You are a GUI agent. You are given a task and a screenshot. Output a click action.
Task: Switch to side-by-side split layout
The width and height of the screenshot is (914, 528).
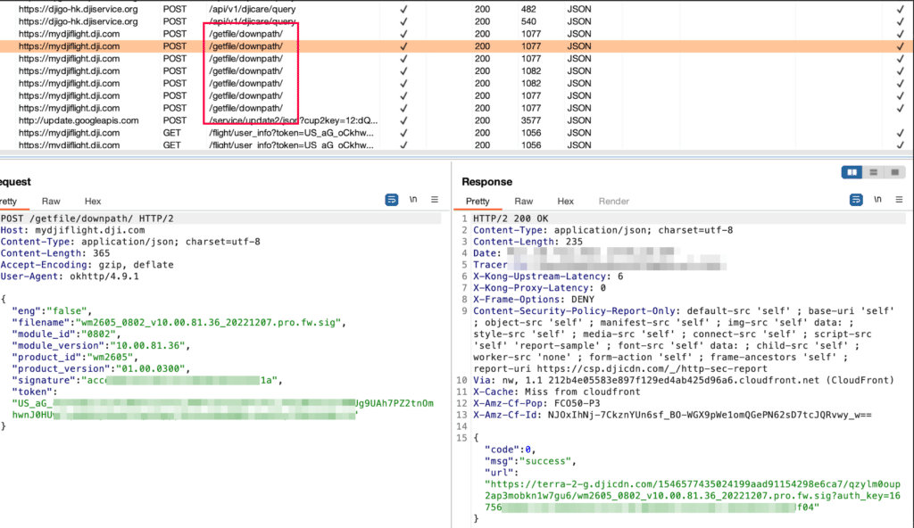pyautogui.click(x=852, y=172)
